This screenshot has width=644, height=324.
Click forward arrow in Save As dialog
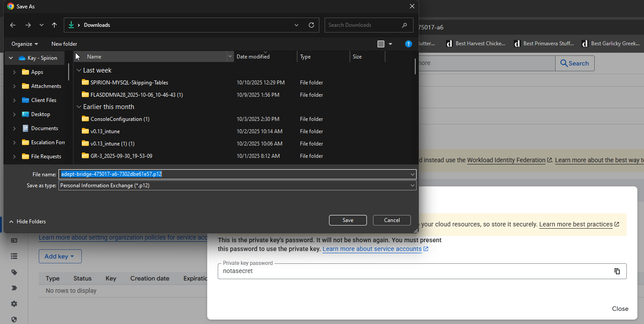pyautogui.click(x=28, y=25)
